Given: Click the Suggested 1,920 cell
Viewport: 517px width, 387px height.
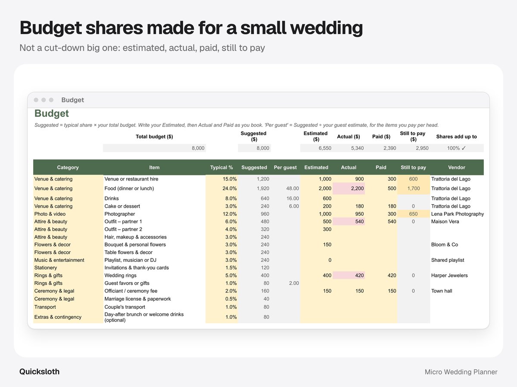Looking at the screenshot, I should point(255,188).
